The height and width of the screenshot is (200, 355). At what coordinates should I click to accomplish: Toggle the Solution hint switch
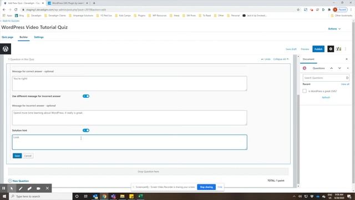[x=86, y=131]
